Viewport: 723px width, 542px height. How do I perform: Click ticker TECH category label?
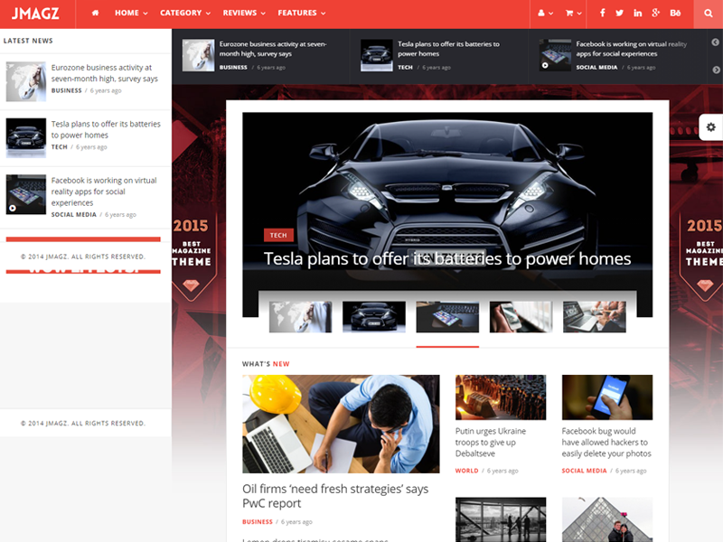[x=405, y=67]
